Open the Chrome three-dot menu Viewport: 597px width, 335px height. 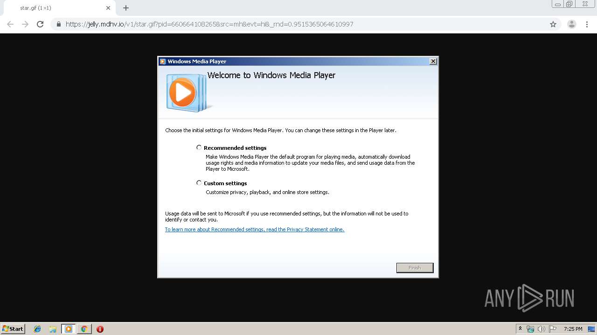click(x=587, y=24)
